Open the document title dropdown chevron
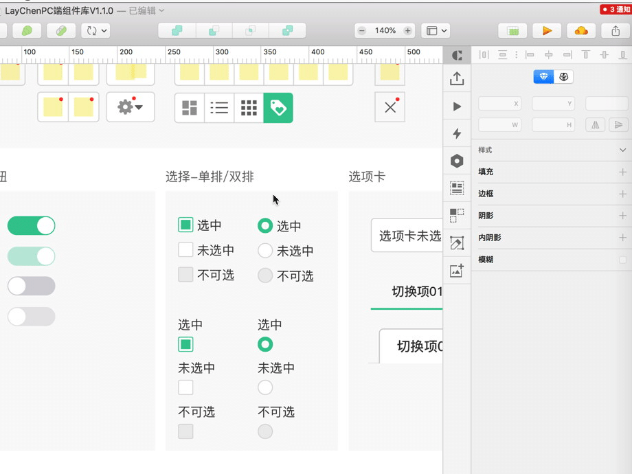The width and height of the screenshot is (632, 474). coord(162,10)
